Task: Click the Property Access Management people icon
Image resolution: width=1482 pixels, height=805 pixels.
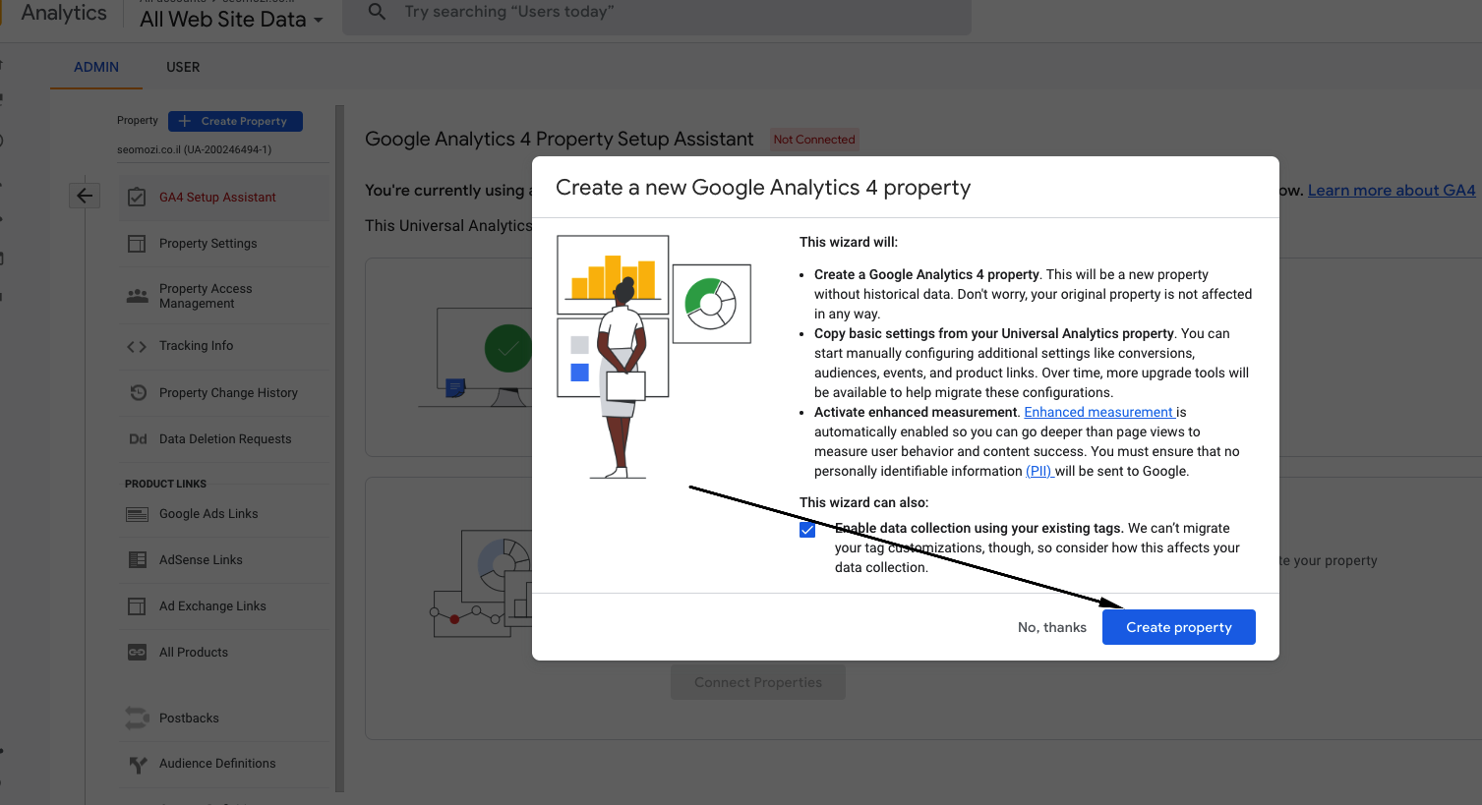Action: [137, 296]
